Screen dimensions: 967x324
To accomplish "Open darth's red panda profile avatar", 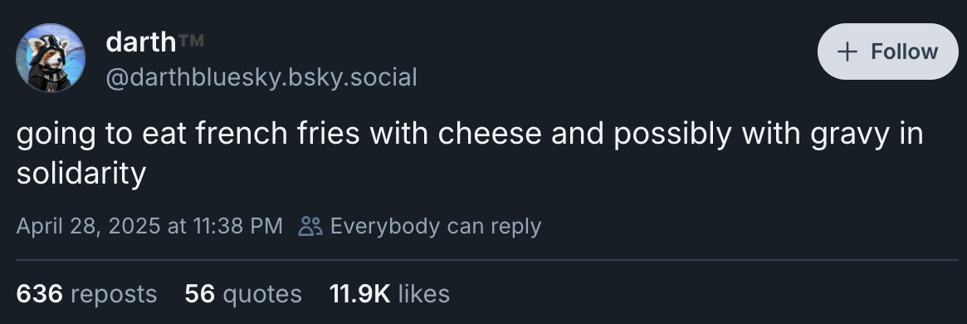I will tap(51, 58).
